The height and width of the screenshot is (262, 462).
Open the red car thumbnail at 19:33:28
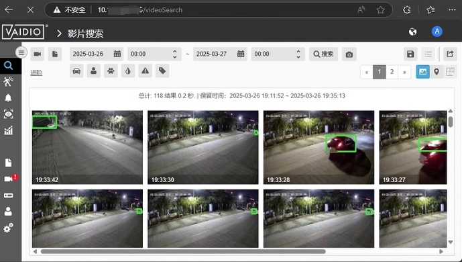pos(319,147)
